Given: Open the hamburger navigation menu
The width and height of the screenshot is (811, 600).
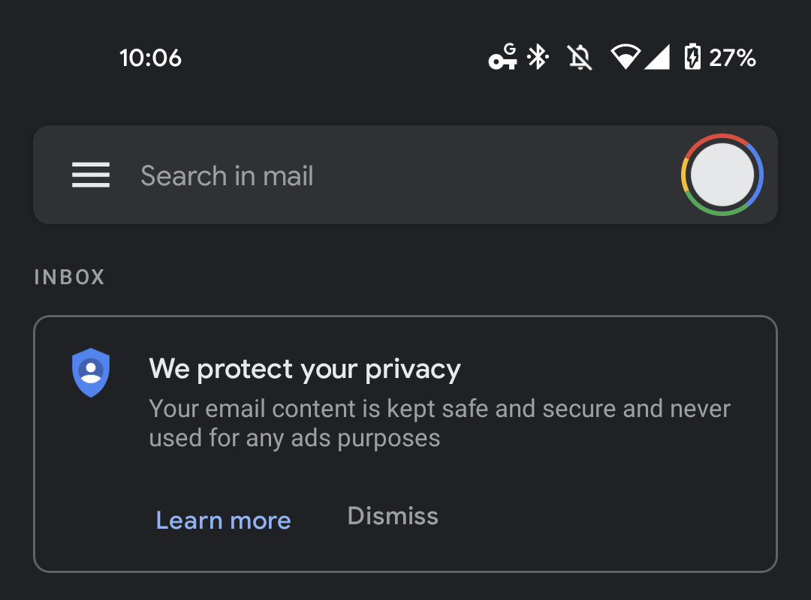Looking at the screenshot, I should [91, 175].
